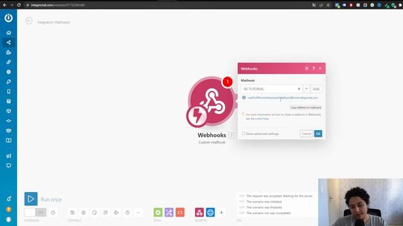Screen dimensions: 403x226
Task: Click the Run once play button
Action: point(31,199)
